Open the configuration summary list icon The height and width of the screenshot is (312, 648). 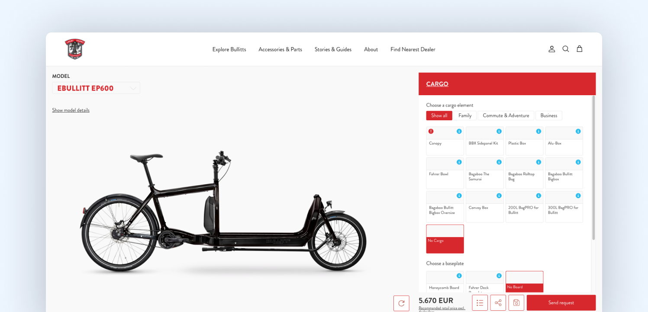point(480,302)
